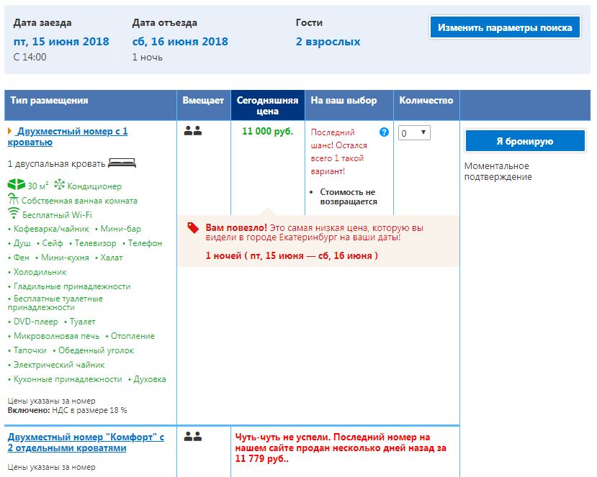Click the occupancy icon for Комфорт room
Image resolution: width=597 pixels, height=477 pixels.
[x=192, y=437]
